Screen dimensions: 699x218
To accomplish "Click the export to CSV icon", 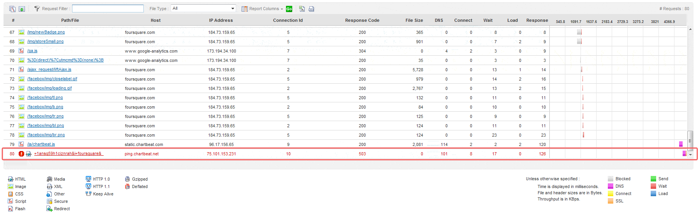I will pos(302,9).
